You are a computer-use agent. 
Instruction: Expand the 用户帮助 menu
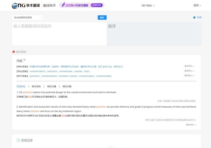(x=148, y=6)
